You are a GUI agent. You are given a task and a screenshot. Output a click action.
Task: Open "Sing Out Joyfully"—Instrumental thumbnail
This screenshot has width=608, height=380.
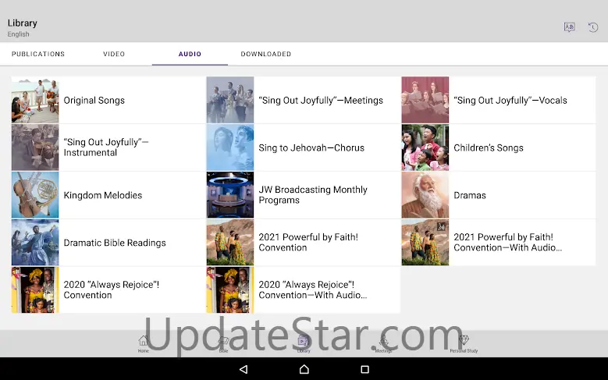35,147
